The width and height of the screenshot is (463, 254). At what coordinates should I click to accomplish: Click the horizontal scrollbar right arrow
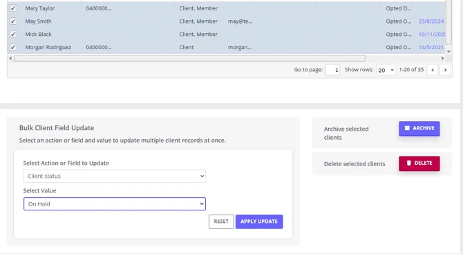click(443, 58)
